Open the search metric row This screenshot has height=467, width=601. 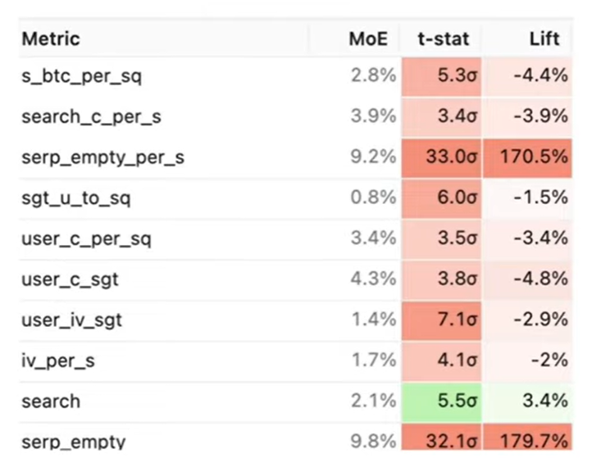click(51, 401)
